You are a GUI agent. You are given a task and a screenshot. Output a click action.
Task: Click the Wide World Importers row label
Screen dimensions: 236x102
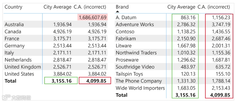coord(140,88)
